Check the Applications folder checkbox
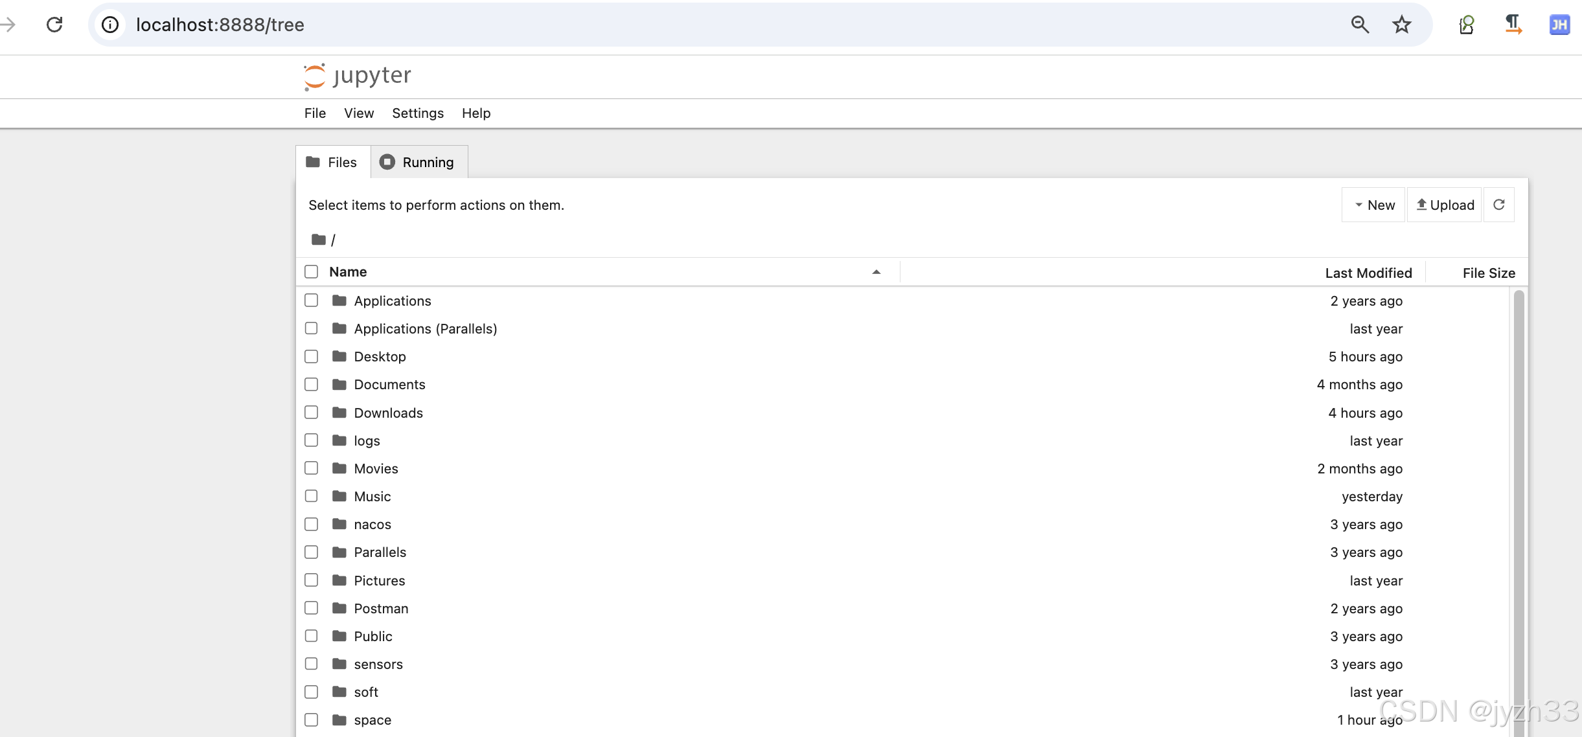The width and height of the screenshot is (1582, 737). (312, 300)
